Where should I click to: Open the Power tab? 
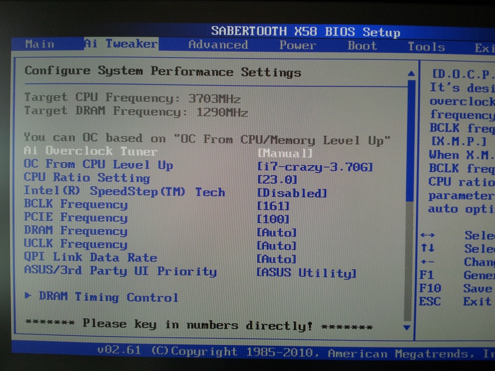click(x=298, y=45)
